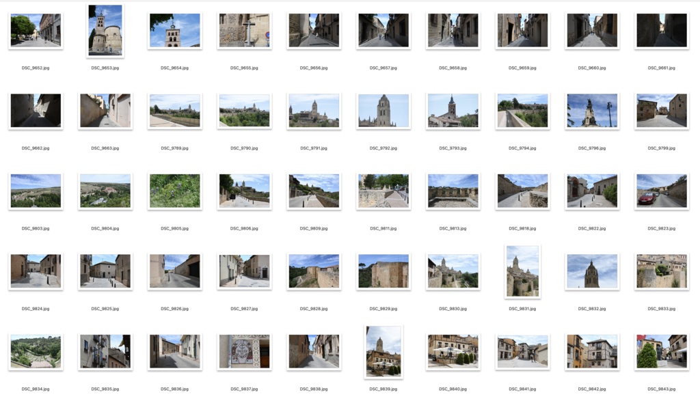Viewport: 700px width, 399px height.
Task: Select the DSC_9809.jpg thumbnail
Action: point(314,191)
